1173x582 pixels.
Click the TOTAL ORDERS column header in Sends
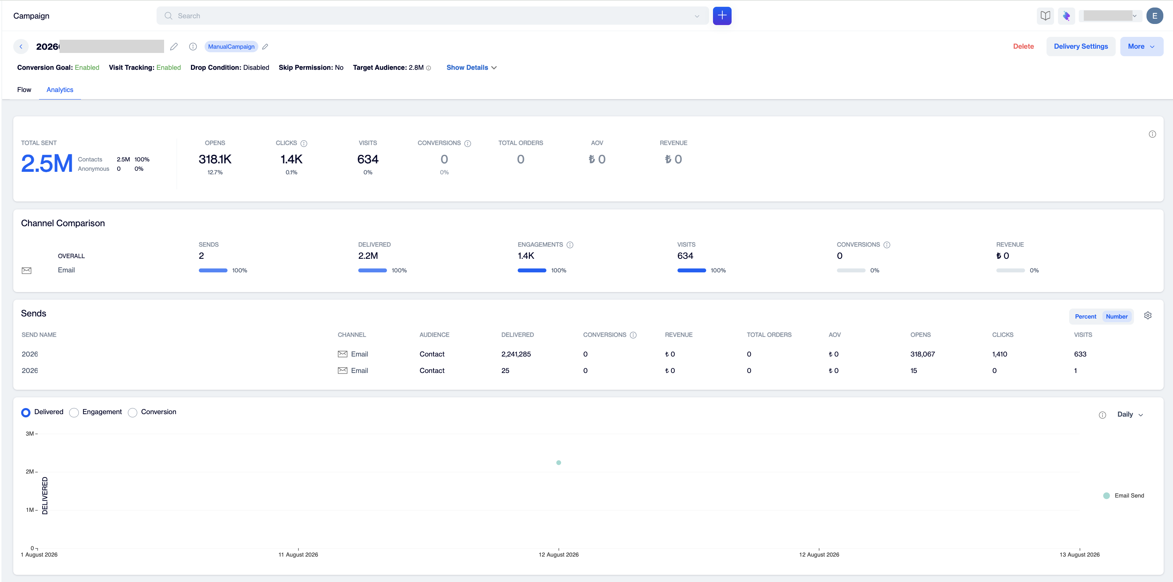click(x=769, y=335)
